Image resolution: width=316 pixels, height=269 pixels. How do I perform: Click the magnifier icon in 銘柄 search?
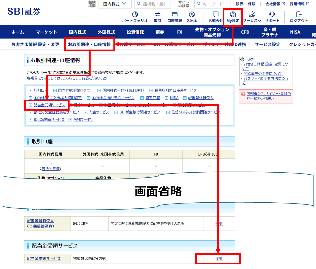click(139, 4)
